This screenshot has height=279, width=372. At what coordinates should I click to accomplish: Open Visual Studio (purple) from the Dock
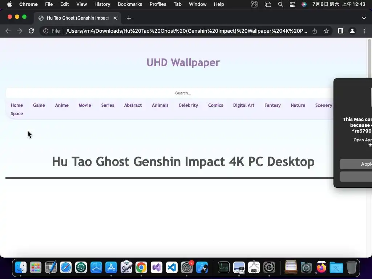click(156, 267)
